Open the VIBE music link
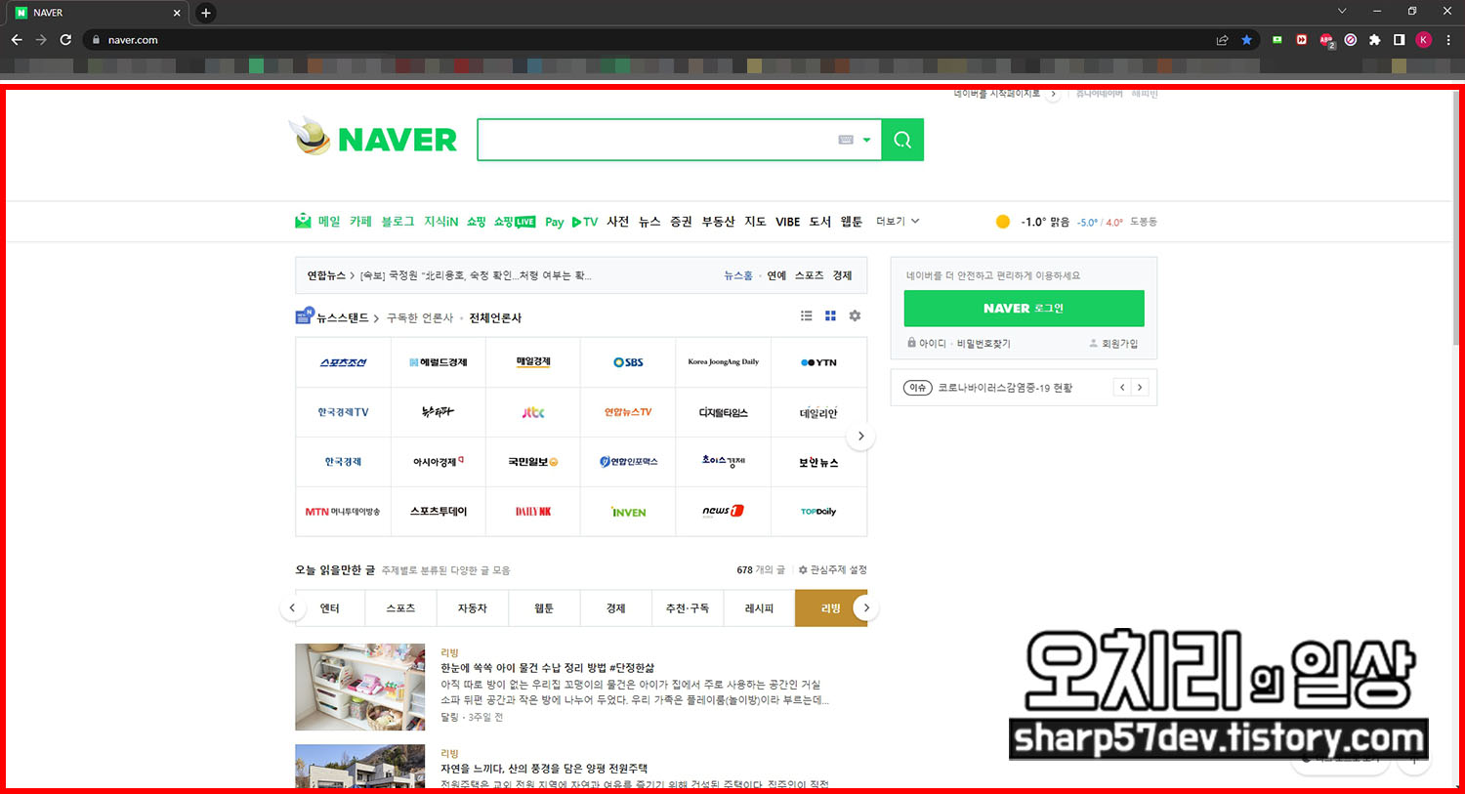Screen dimensions: 1465x794 [788, 222]
